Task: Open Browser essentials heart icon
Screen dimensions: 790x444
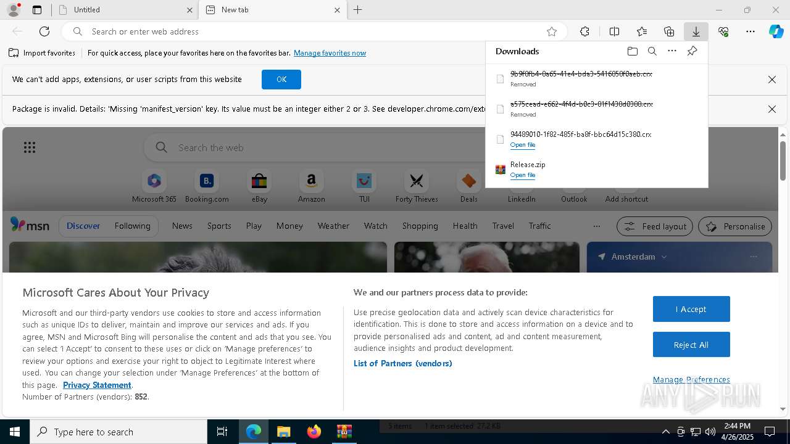Action: (723, 31)
